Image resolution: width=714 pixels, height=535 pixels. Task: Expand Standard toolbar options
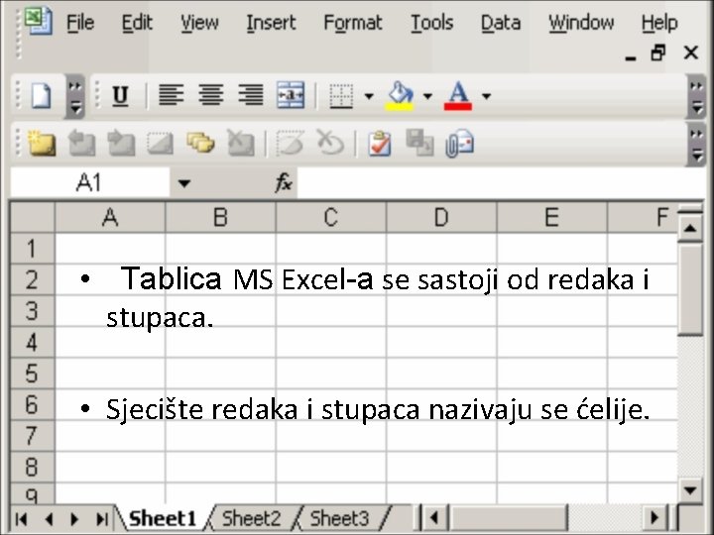coord(75,96)
